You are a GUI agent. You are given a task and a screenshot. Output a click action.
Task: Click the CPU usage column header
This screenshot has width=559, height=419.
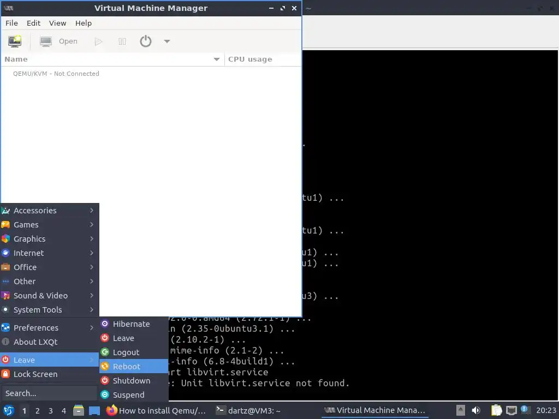(x=263, y=59)
